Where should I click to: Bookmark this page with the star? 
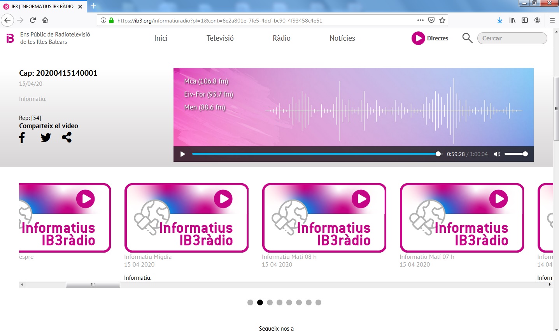pyautogui.click(x=442, y=20)
